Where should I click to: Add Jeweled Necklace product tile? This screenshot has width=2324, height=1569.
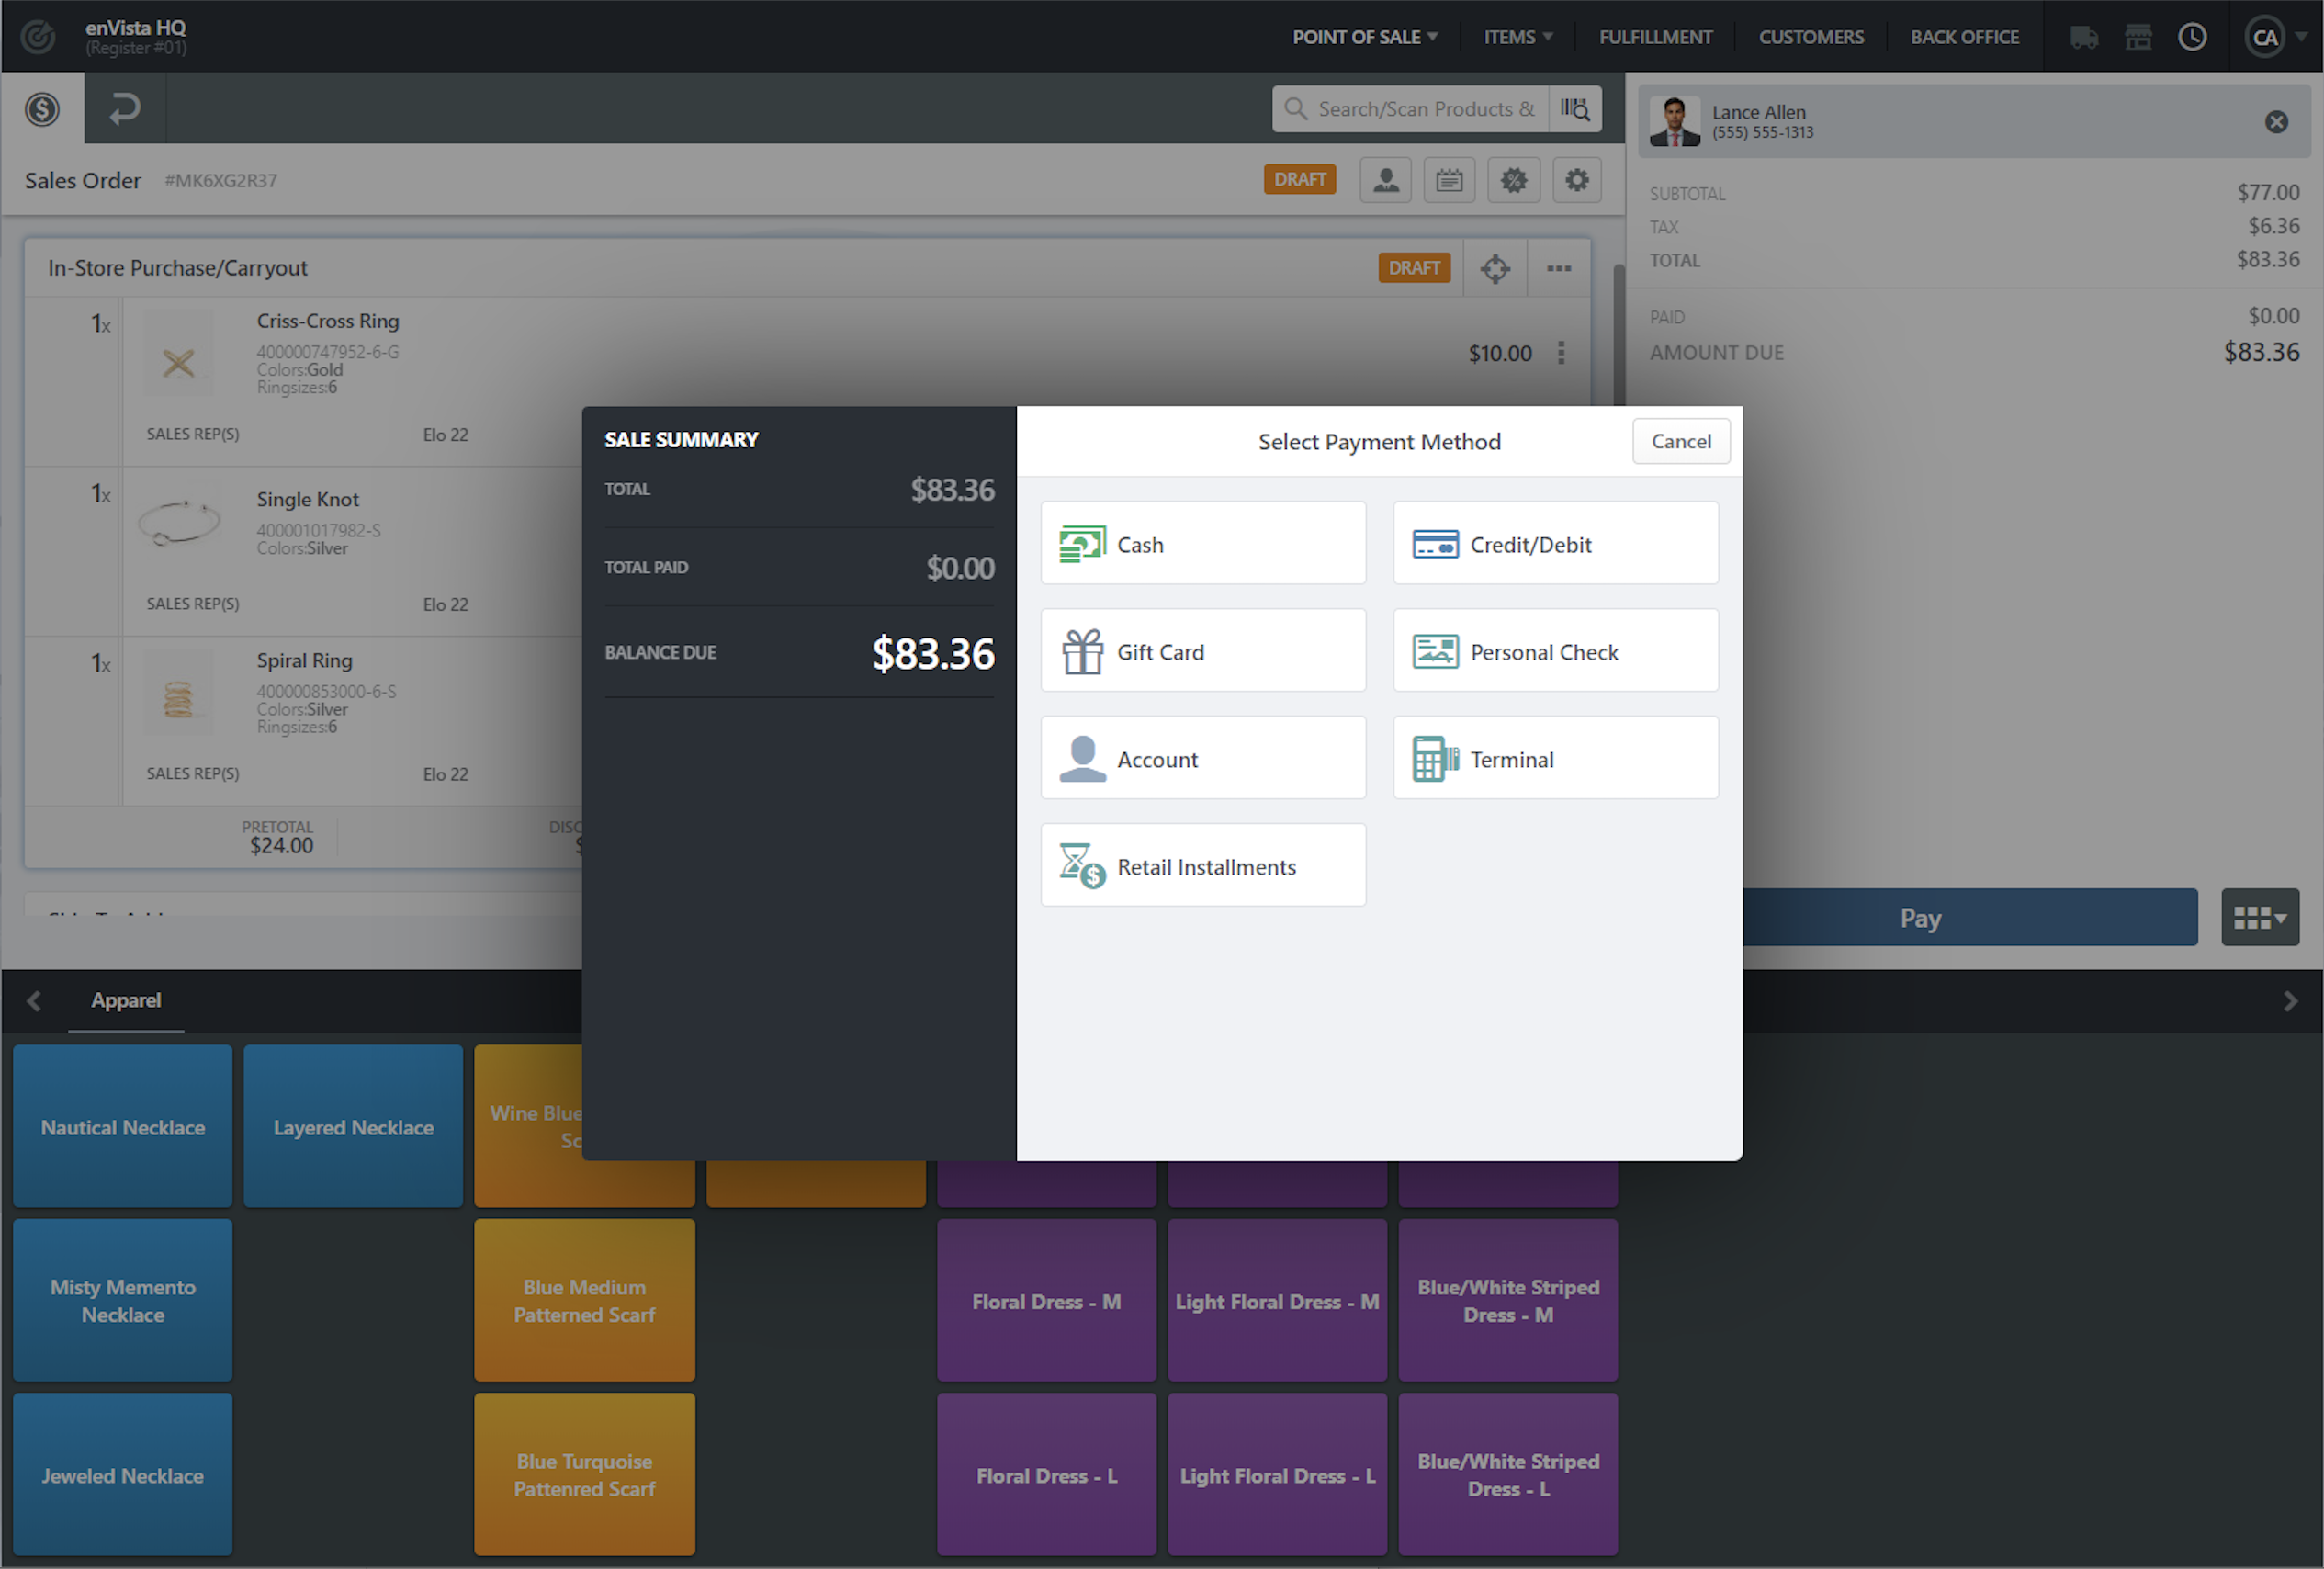(122, 1475)
